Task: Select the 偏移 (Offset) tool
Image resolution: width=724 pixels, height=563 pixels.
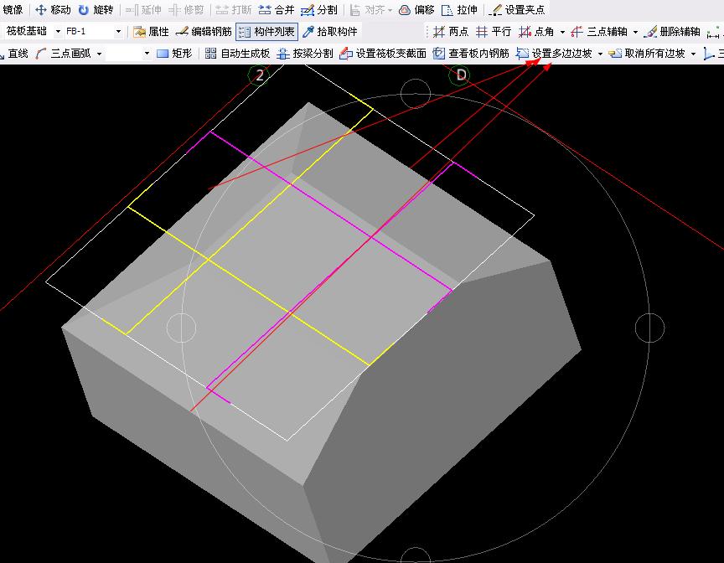Action: 416,10
